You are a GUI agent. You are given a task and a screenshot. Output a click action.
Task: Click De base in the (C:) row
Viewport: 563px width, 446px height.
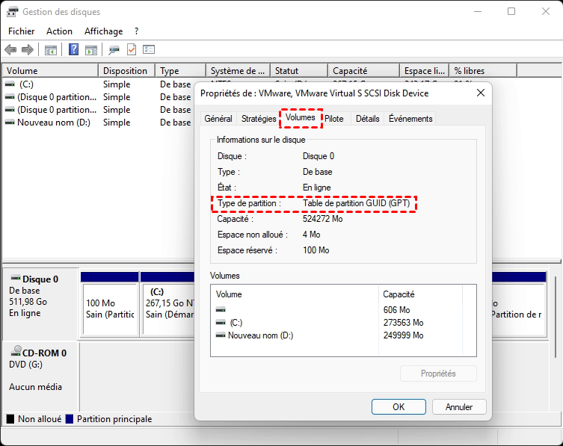[x=175, y=84]
